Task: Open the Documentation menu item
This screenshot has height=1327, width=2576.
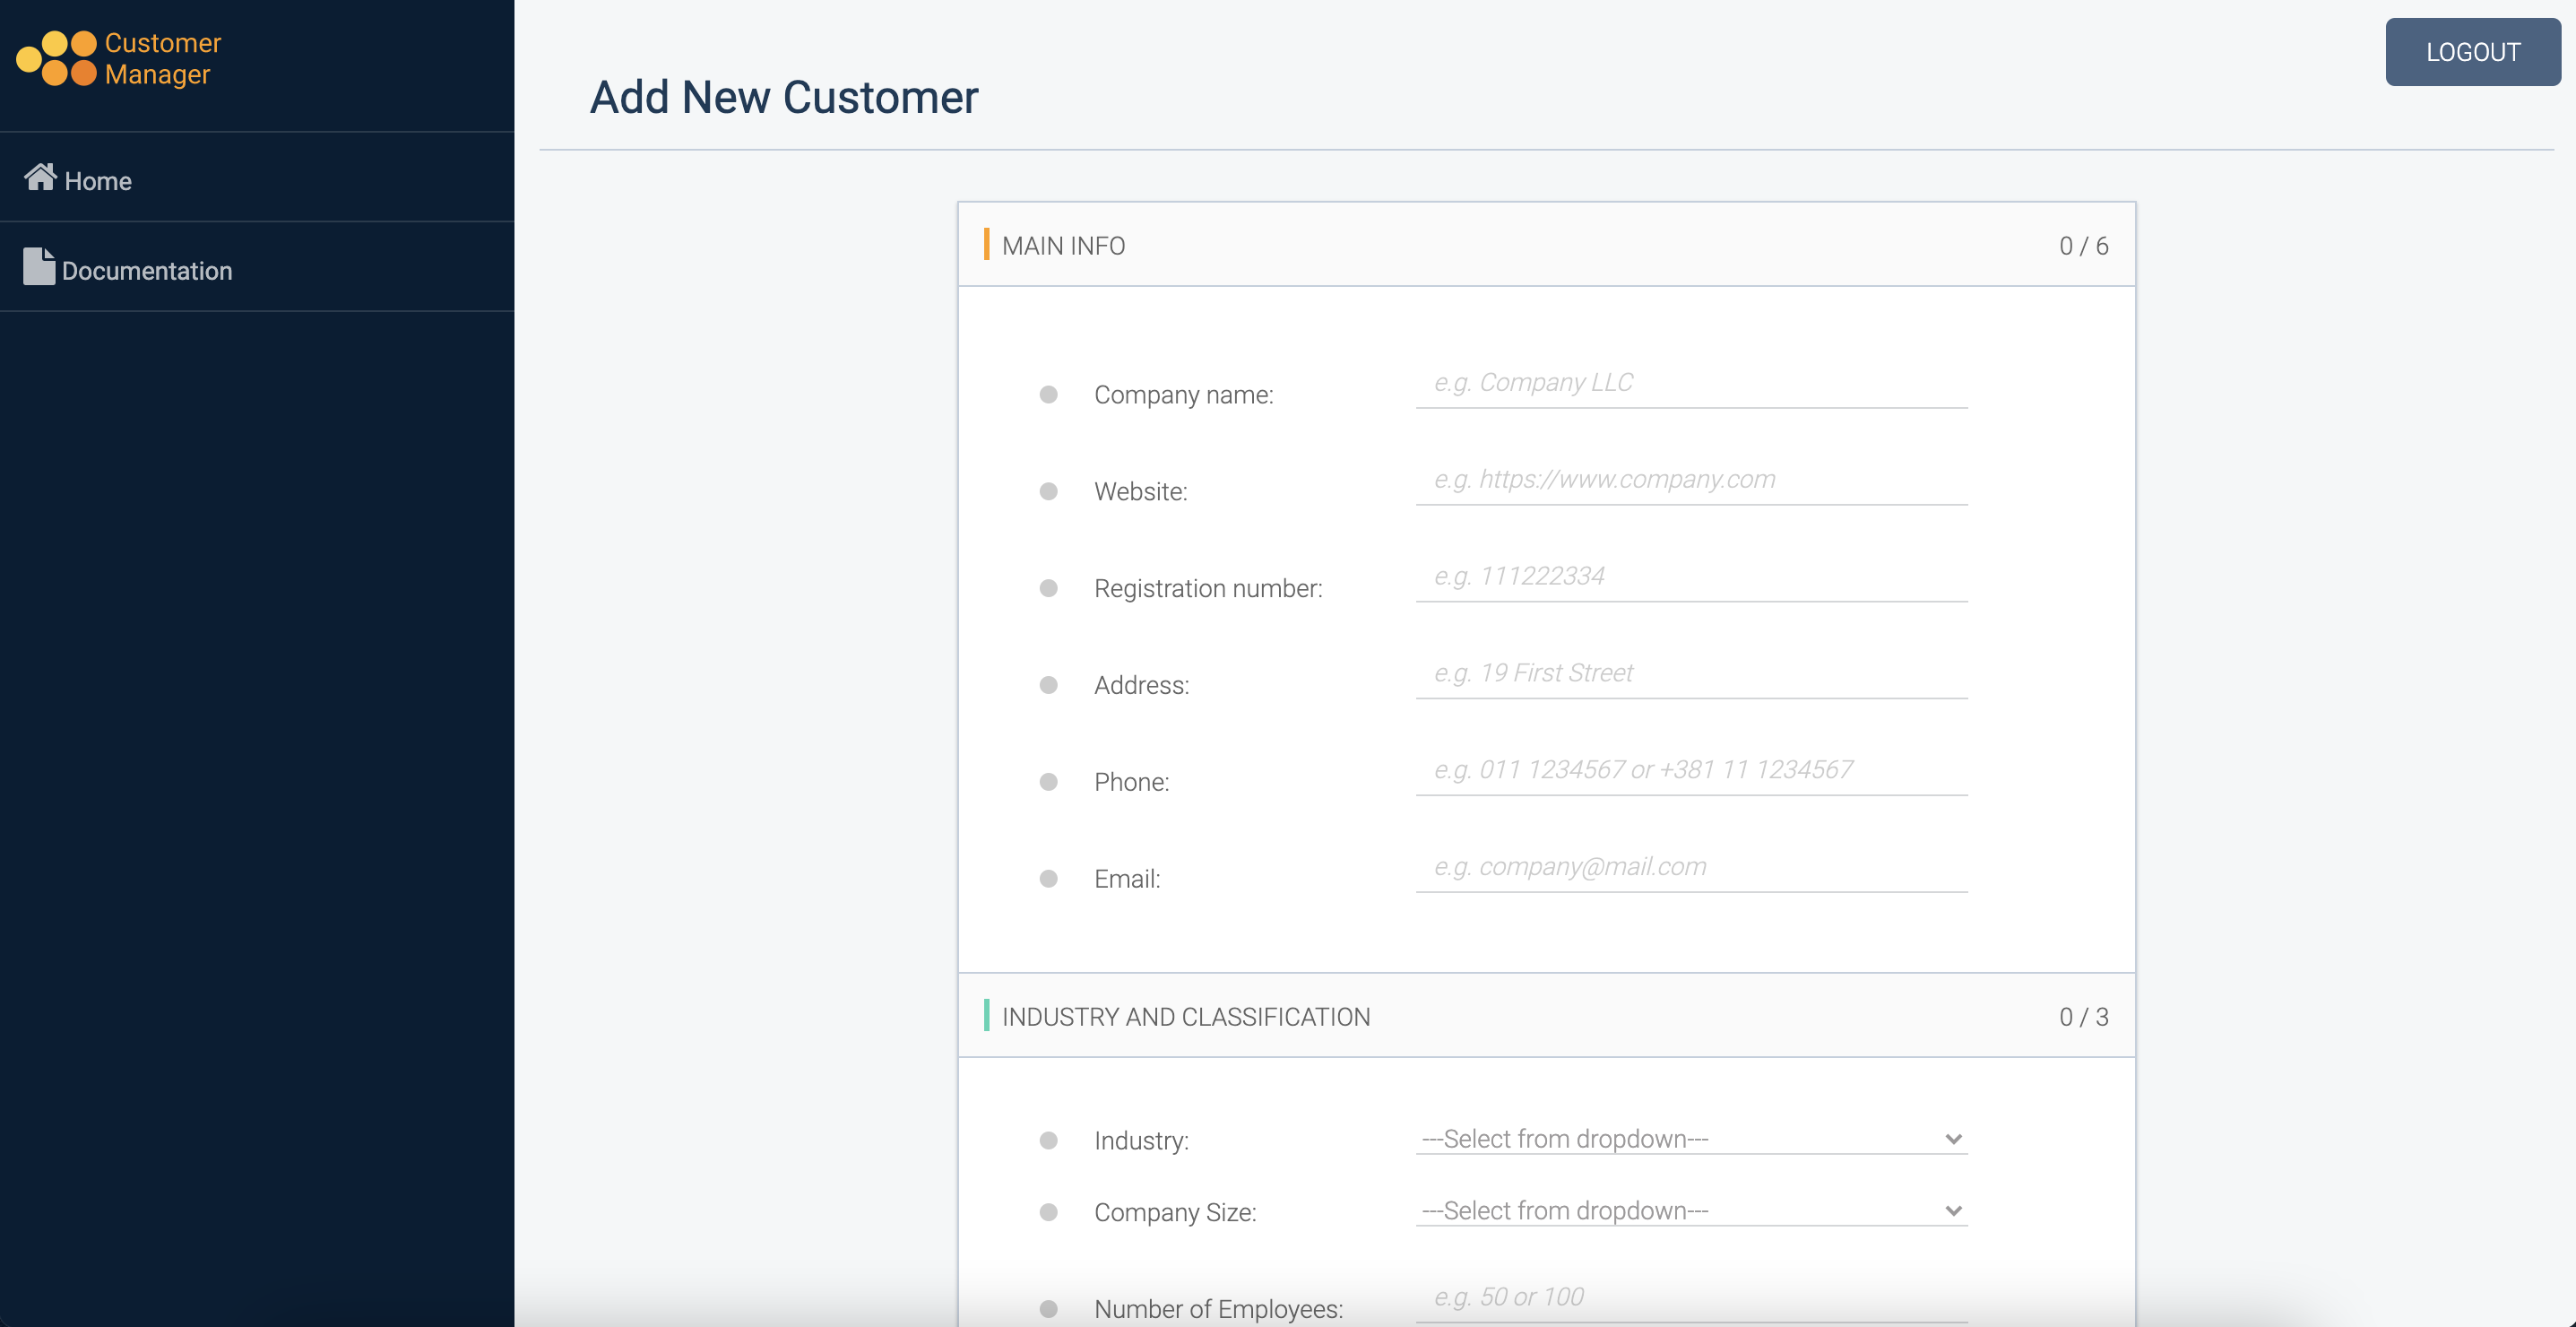Action: tap(147, 271)
